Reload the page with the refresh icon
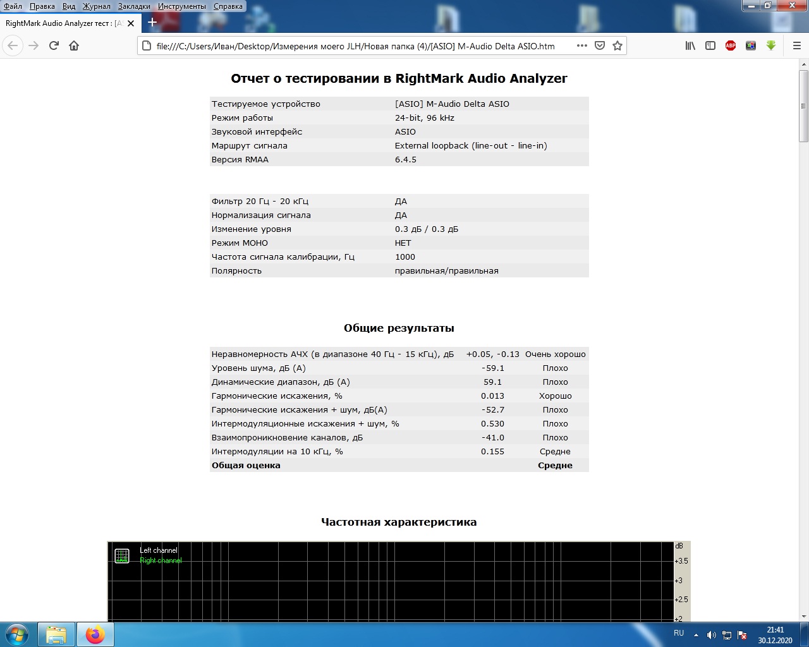Screen dimensions: 809x647 54,45
